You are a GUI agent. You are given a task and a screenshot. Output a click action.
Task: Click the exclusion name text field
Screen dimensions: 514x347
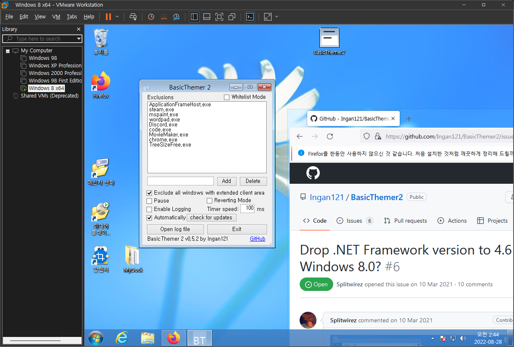click(180, 181)
